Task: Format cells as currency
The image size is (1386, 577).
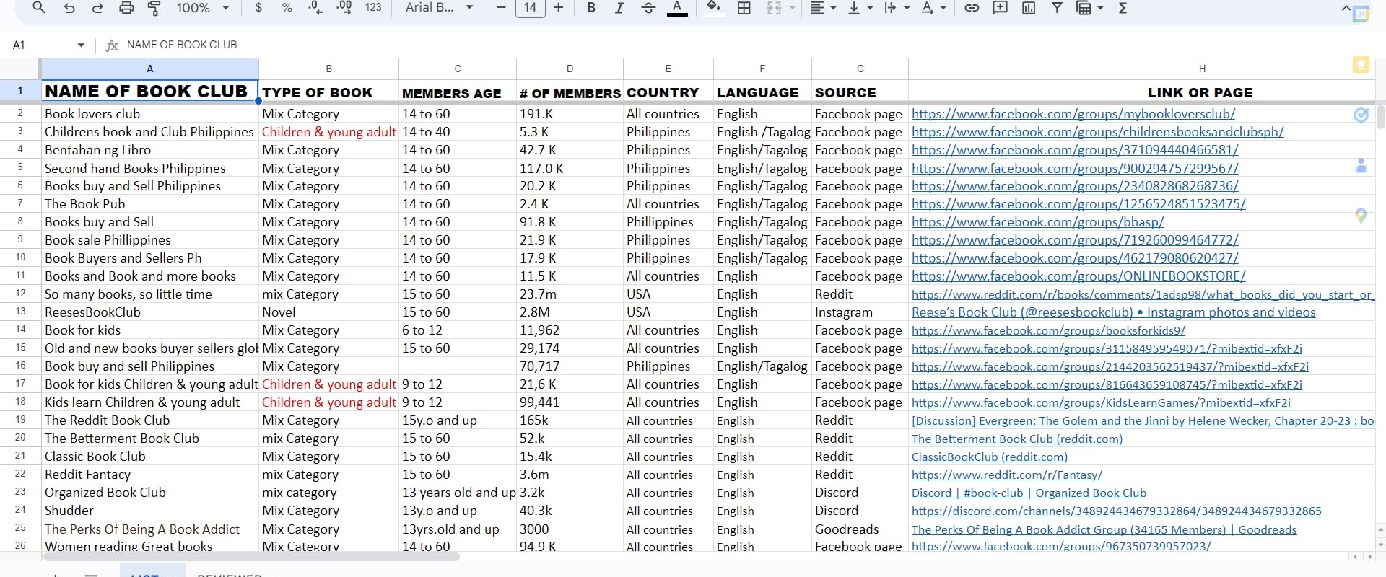Action: pos(258,8)
